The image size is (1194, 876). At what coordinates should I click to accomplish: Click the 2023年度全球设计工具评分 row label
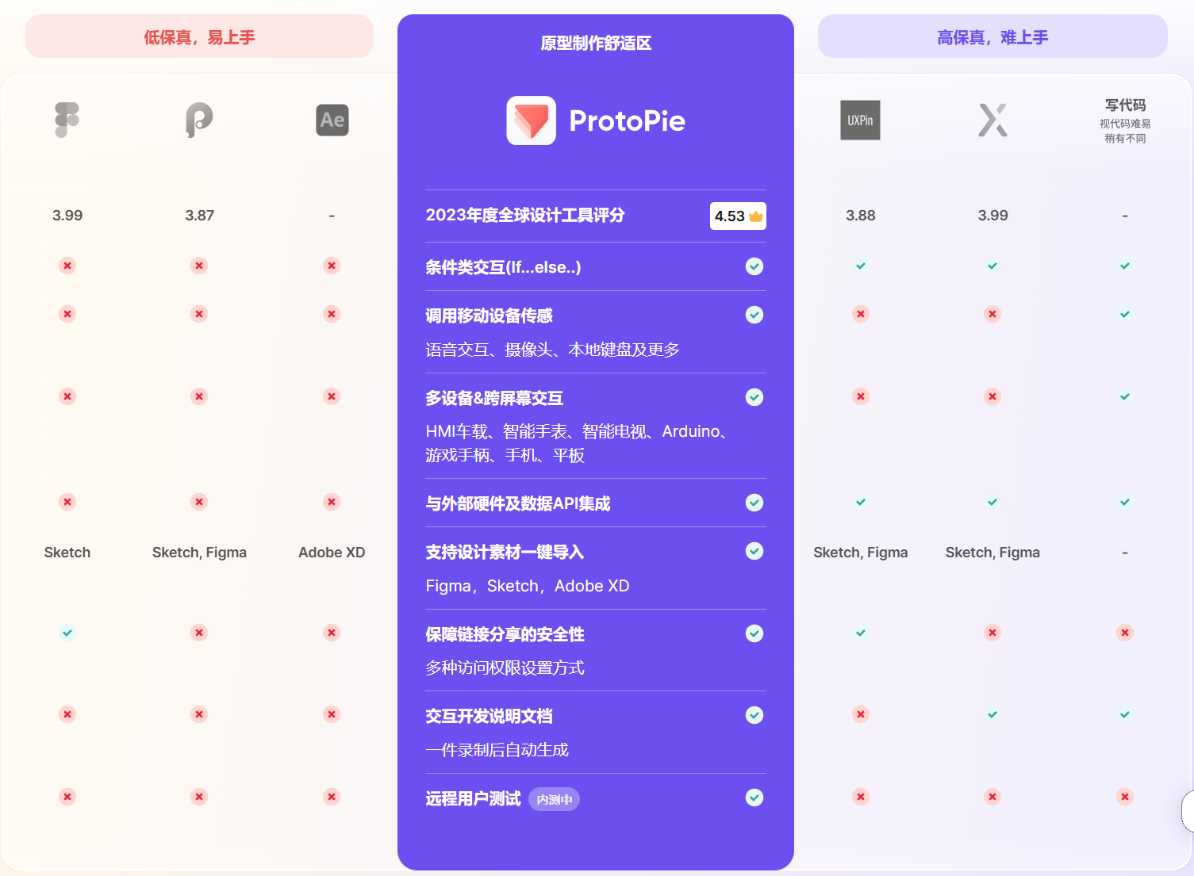tap(525, 215)
